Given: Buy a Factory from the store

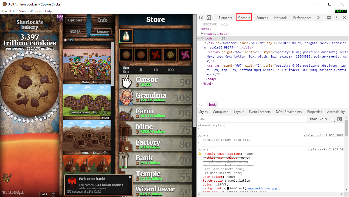Looking at the screenshot, I should 155,144.
